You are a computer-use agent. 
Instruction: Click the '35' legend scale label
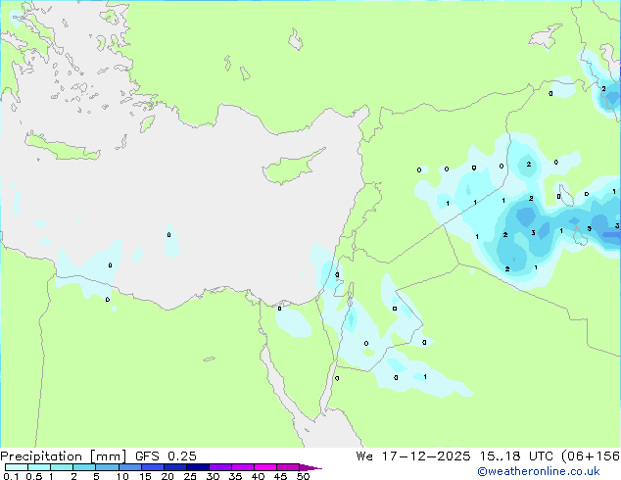[235, 476]
